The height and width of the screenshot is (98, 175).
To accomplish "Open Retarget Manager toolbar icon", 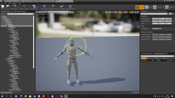I will coord(53,7).
